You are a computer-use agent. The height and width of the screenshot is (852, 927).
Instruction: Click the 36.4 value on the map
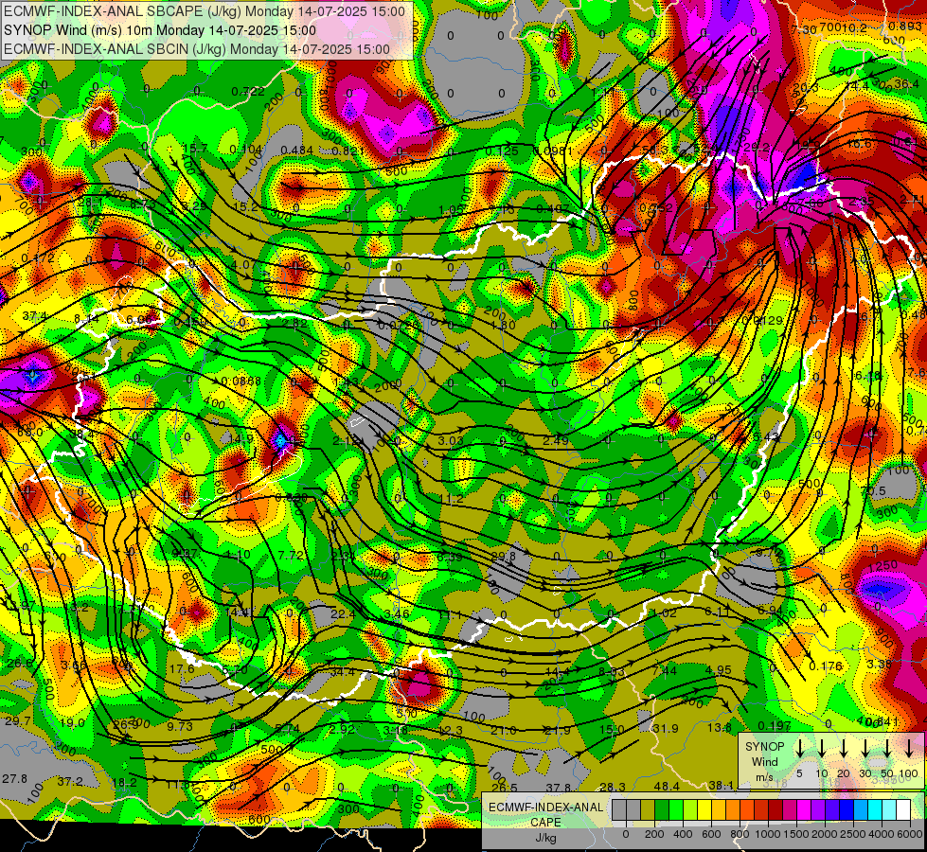point(906,84)
